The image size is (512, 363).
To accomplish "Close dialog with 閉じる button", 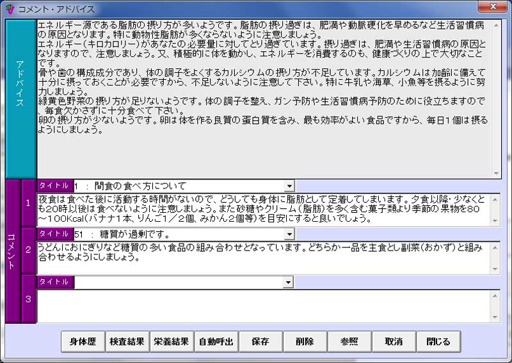I will [x=438, y=341].
